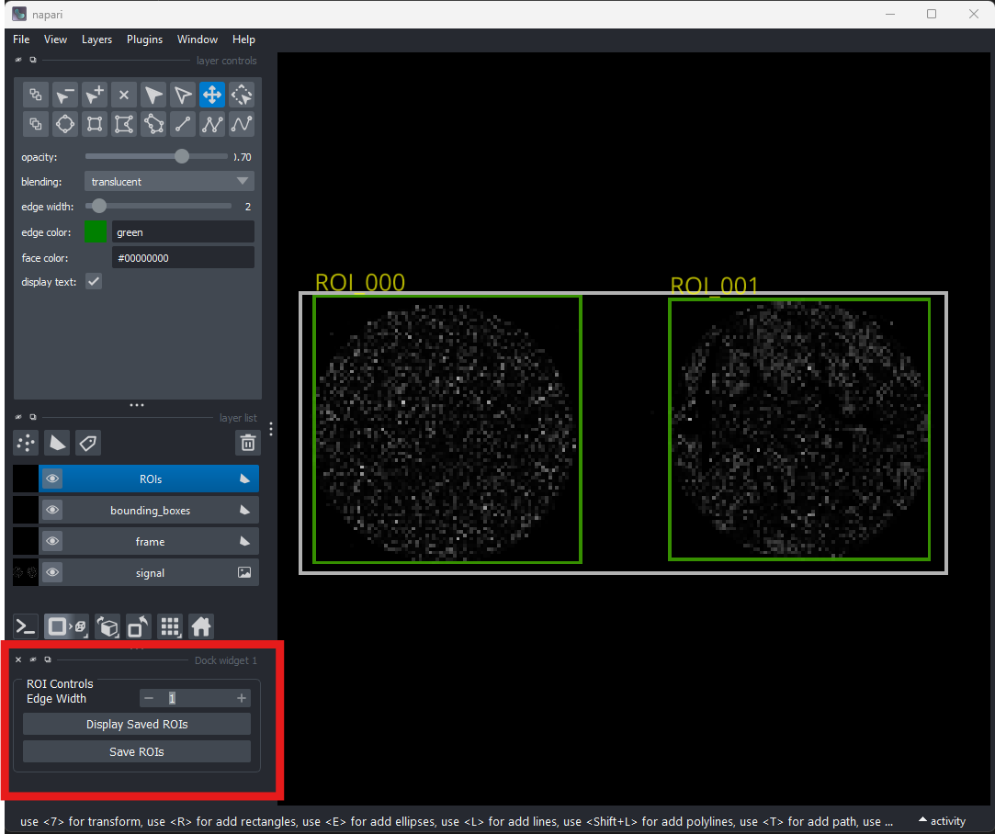Click the delete selected shapes icon
Screen dimensions: 995x834
pyautogui.click(x=123, y=95)
